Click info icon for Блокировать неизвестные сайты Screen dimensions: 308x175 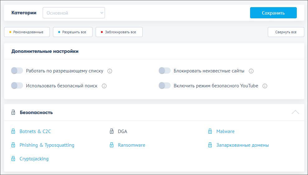pos(251,71)
